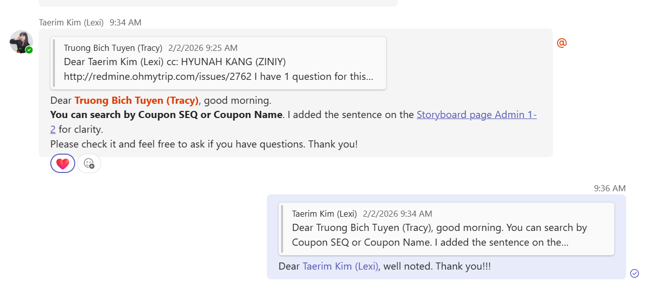648x293 pixels.
Task: Click the 9:34 AM message timestamp
Action: (x=126, y=22)
